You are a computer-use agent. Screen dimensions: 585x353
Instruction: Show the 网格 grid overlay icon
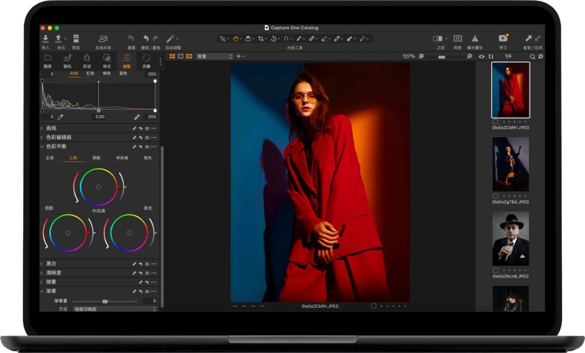[x=458, y=38]
